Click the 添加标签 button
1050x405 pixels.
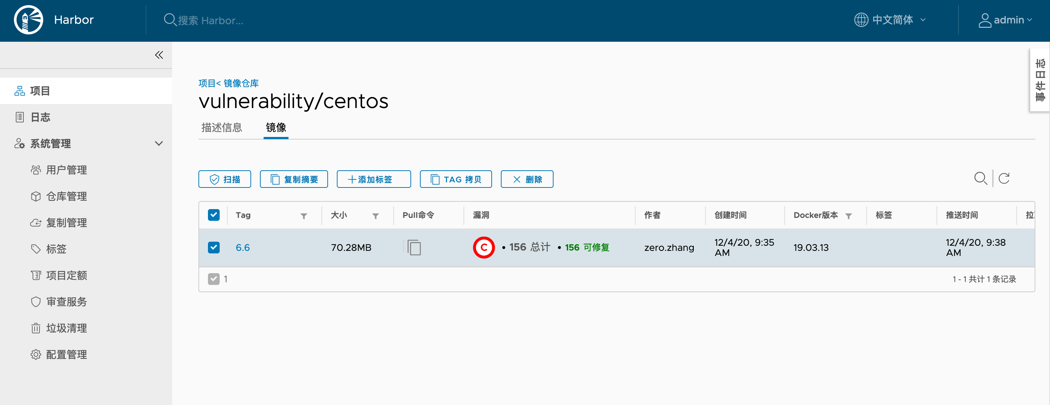pyautogui.click(x=374, y=179)
